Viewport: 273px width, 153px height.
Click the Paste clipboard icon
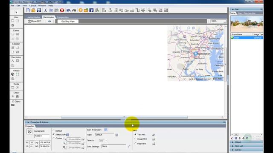pos(56,10)
